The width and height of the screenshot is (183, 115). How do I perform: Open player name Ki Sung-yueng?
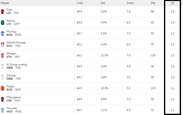pos(16,64)
